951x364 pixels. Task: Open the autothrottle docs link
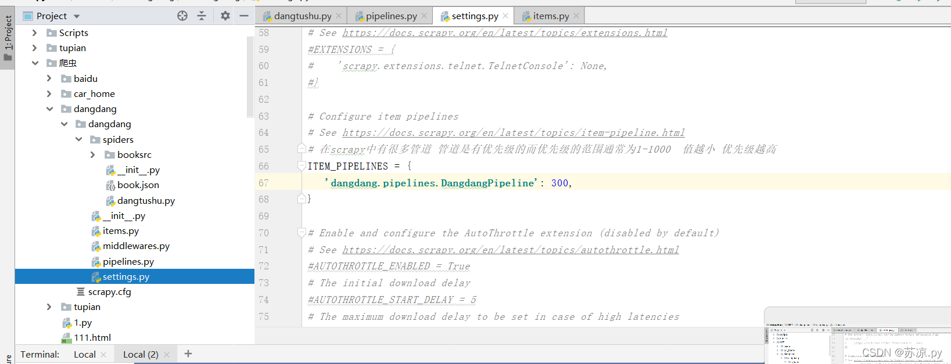tap(511, 250)
